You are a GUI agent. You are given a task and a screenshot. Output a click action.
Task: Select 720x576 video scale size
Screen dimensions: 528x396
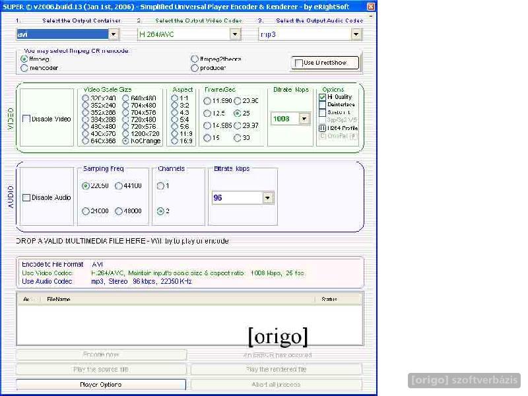pyautogui.click(x=125, y=126)
